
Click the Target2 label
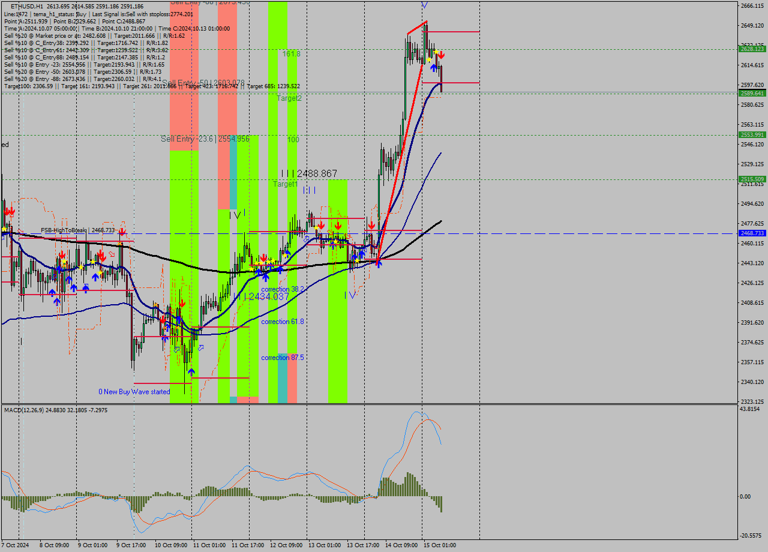pyautogui.click(x=289, y=98)
